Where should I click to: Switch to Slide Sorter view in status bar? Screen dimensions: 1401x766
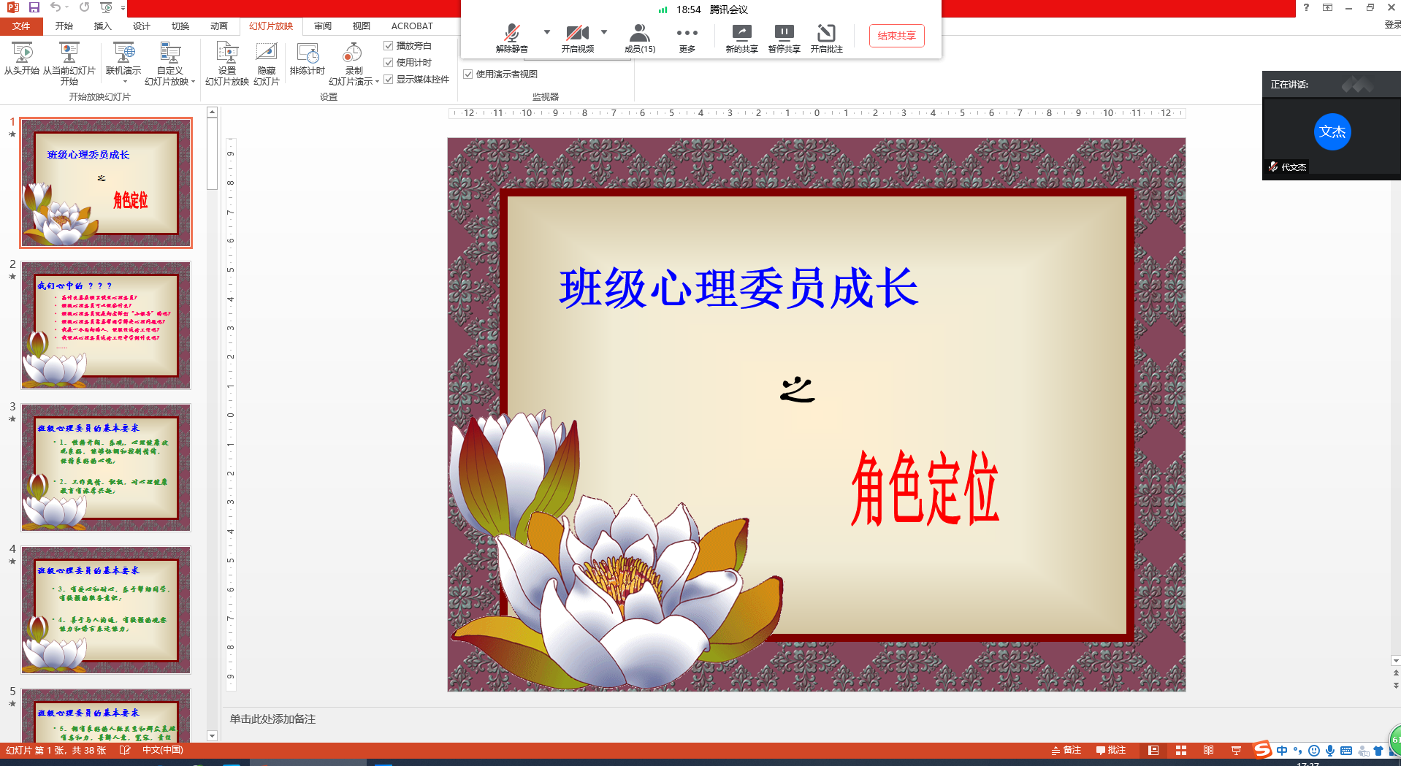pos(1181,751)
